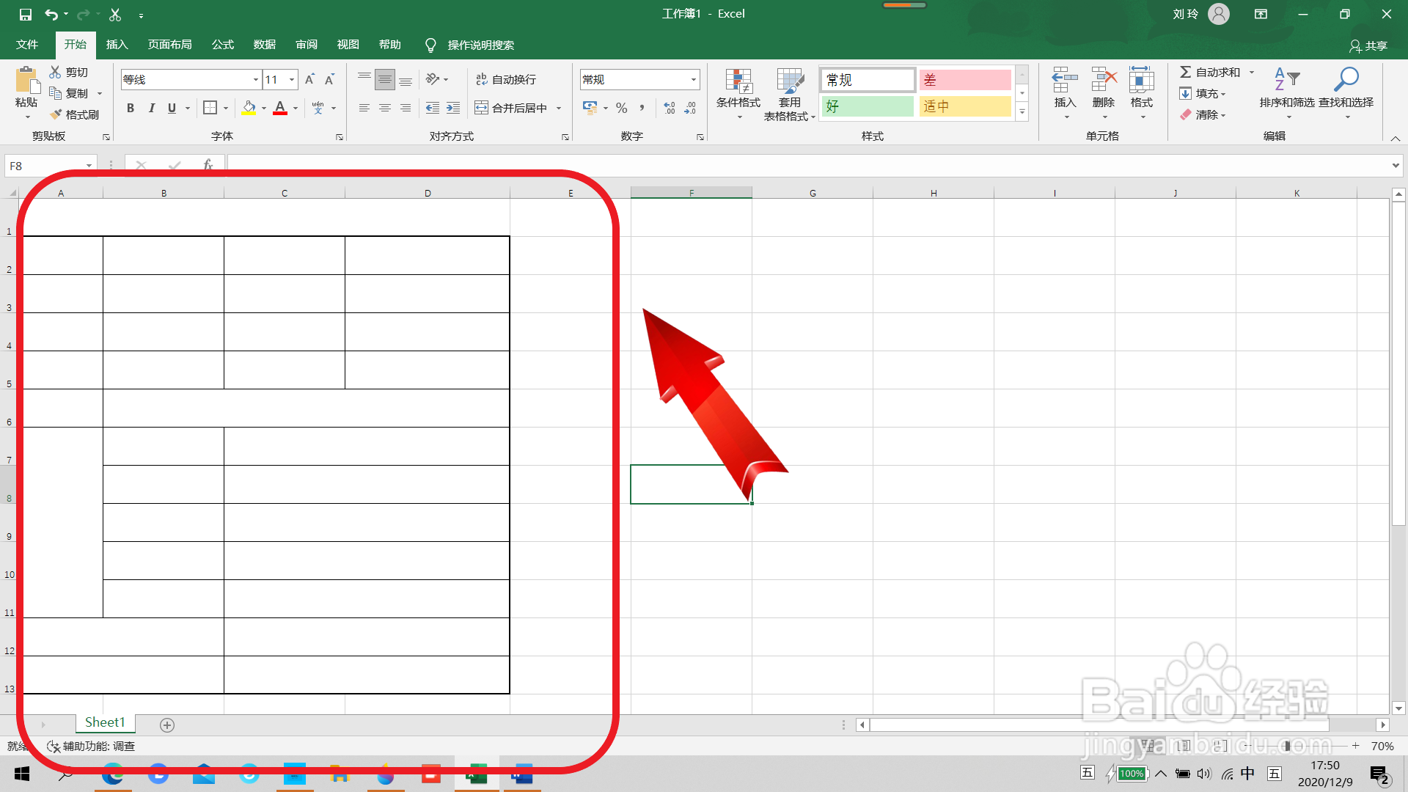Screen dimensions: 1408x792
Task: Click the Name Box showing F8
Action: point(44,166)
